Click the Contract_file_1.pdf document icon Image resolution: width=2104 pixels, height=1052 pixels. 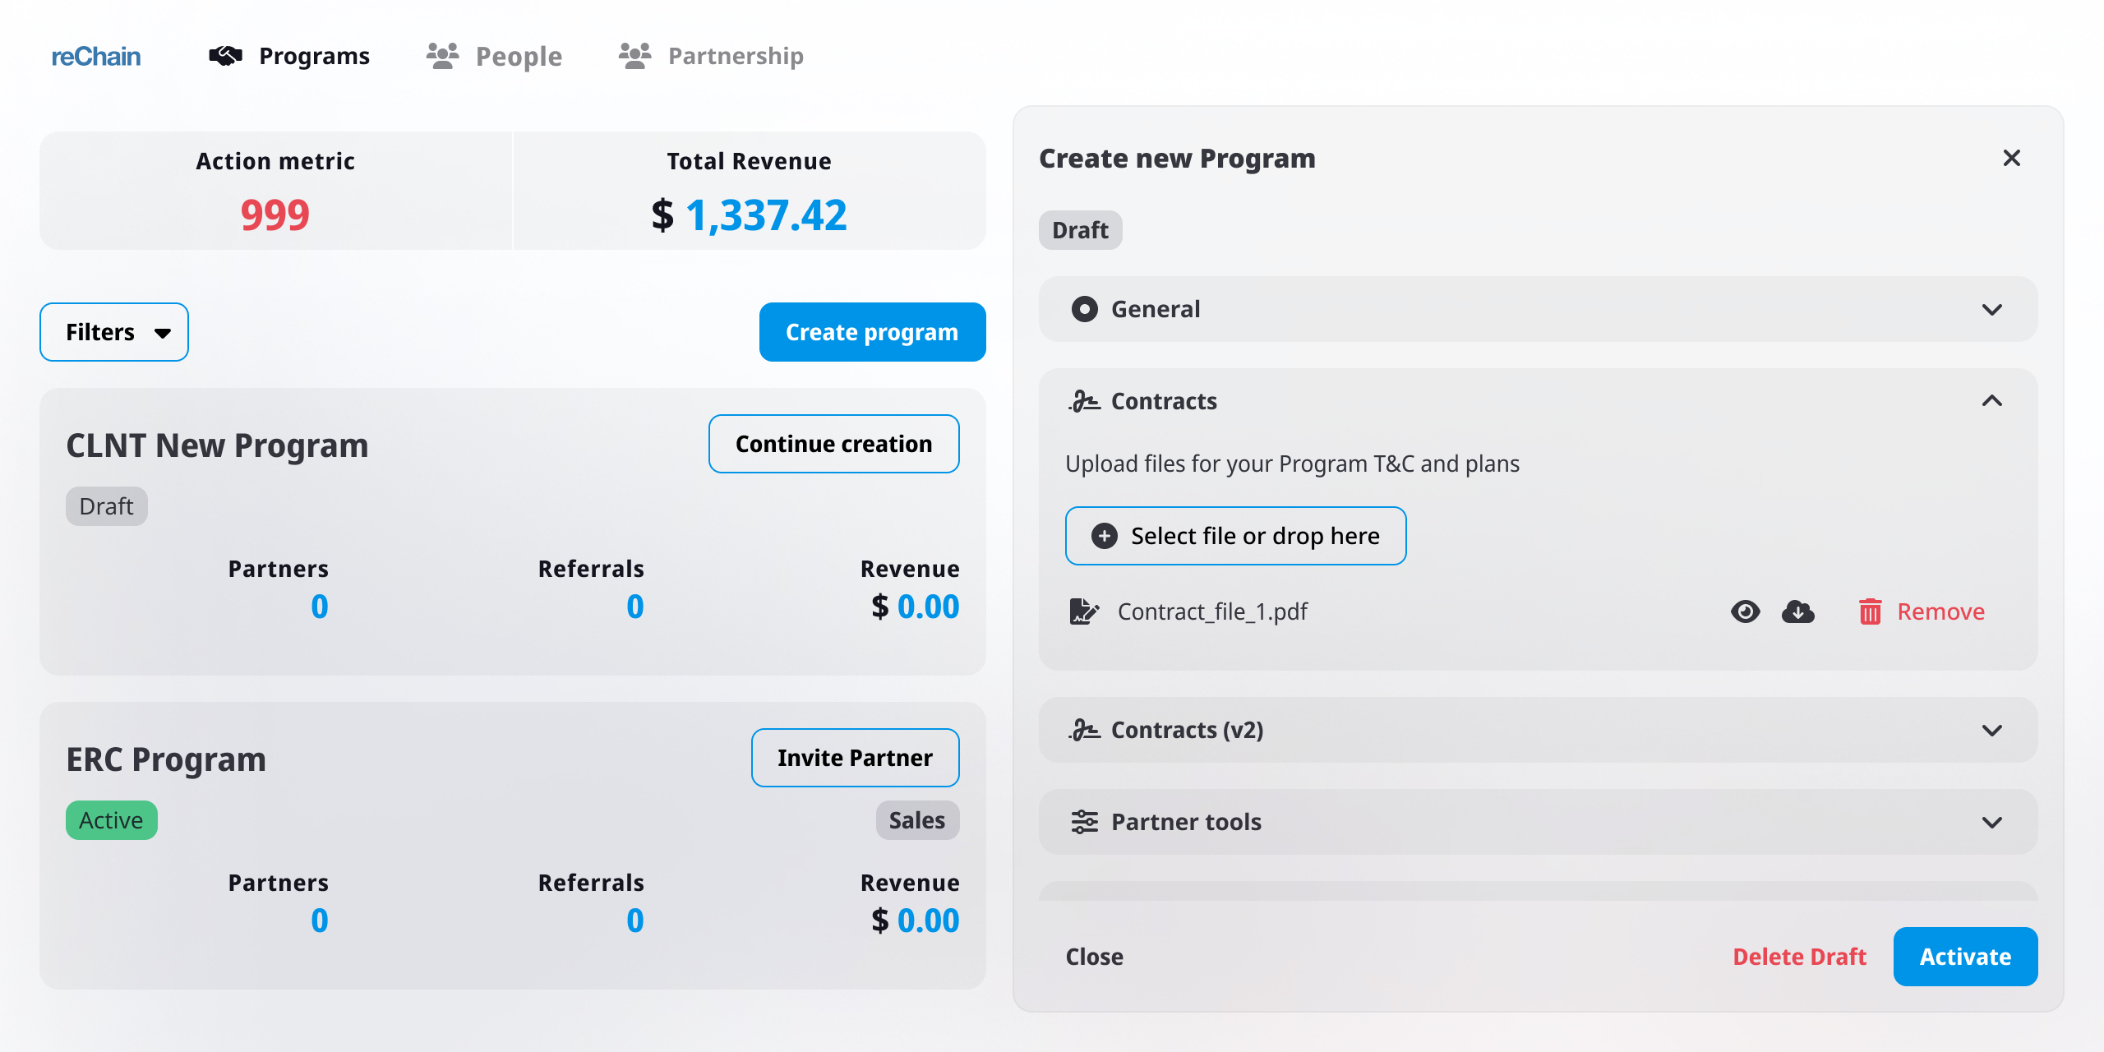click(1084, 611)
